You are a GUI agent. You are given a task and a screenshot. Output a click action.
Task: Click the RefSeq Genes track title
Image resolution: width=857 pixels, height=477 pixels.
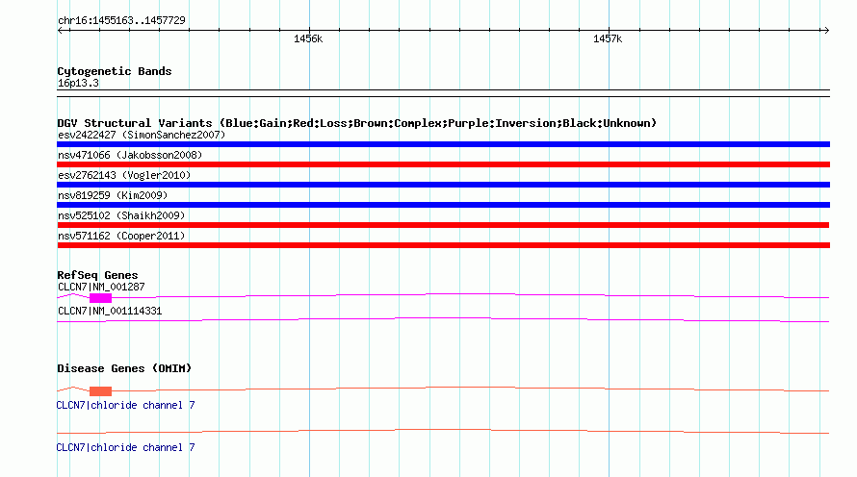tap(97, 276)
